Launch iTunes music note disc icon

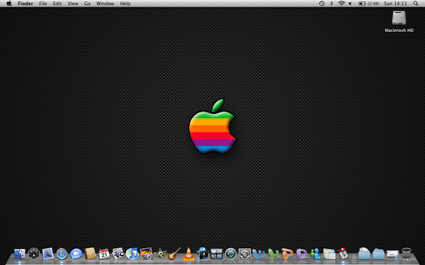pos(132,254)
